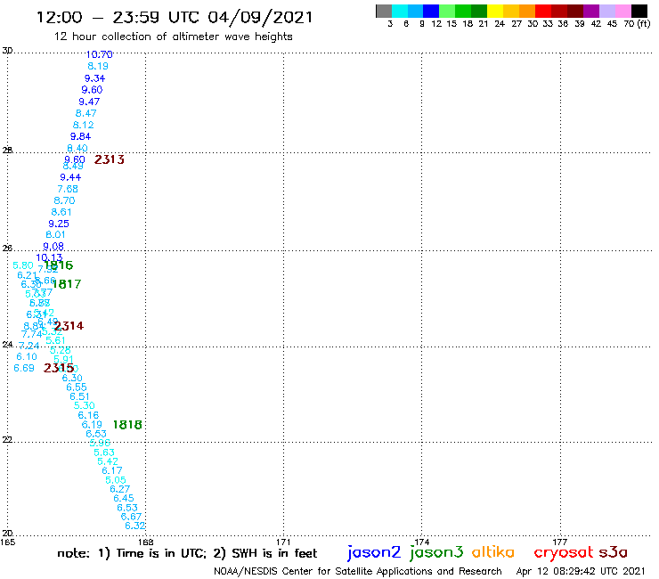Click the dark red time label 2313

click(110, 159)
